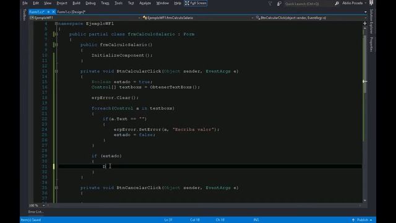Open the Properties side tab
Image resolution: width=396 pixels, height=223 pixels.
pos(371,44)
